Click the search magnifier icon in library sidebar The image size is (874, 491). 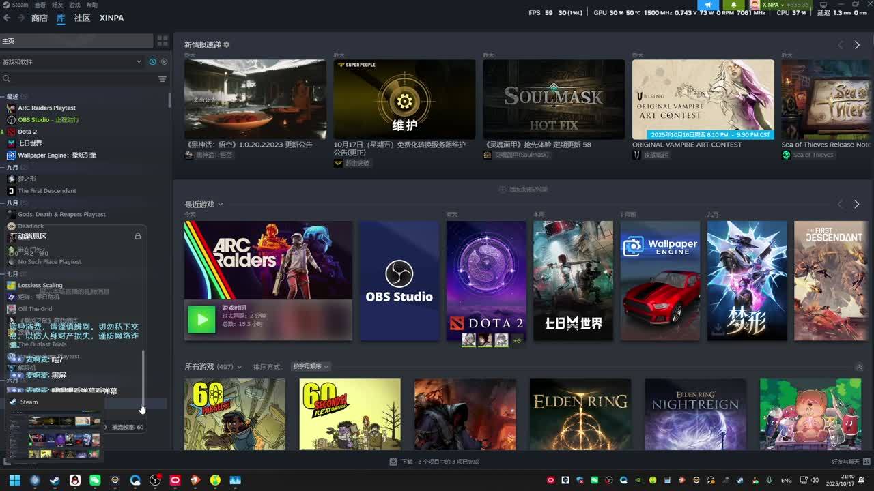coord(6,79)
